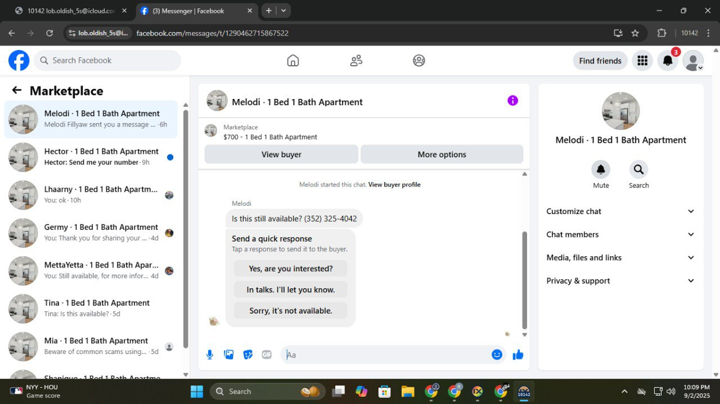Open the 10142 browser profile button

pyautogui.click(x=689, y=33)
